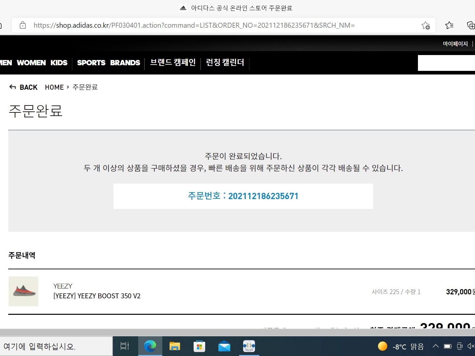Click the muted volume tray icon
Screen dimensions: 475x356
click(x=471, y=346)
